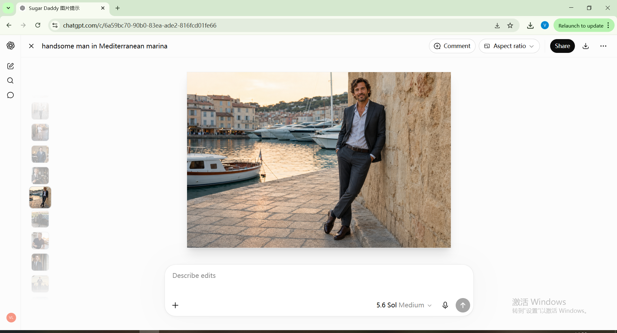Viewport: 617px width, 333px height.
Task: Reload the page
Action: point(38,25)
